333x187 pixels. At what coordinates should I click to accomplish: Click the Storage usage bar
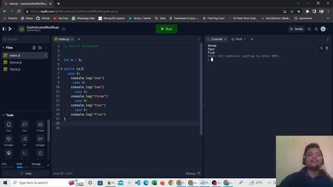tap(37, 167)
